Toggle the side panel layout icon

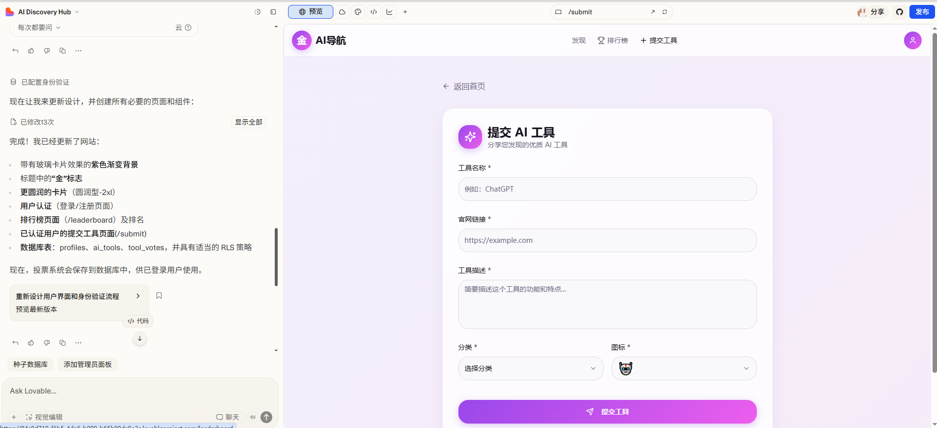pyautogui.click(x=273, y=12)
